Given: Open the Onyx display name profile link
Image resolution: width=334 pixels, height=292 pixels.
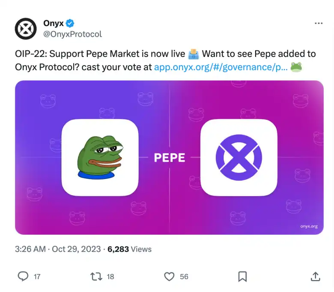Looking at the screenshot, I should pos(54,23).
